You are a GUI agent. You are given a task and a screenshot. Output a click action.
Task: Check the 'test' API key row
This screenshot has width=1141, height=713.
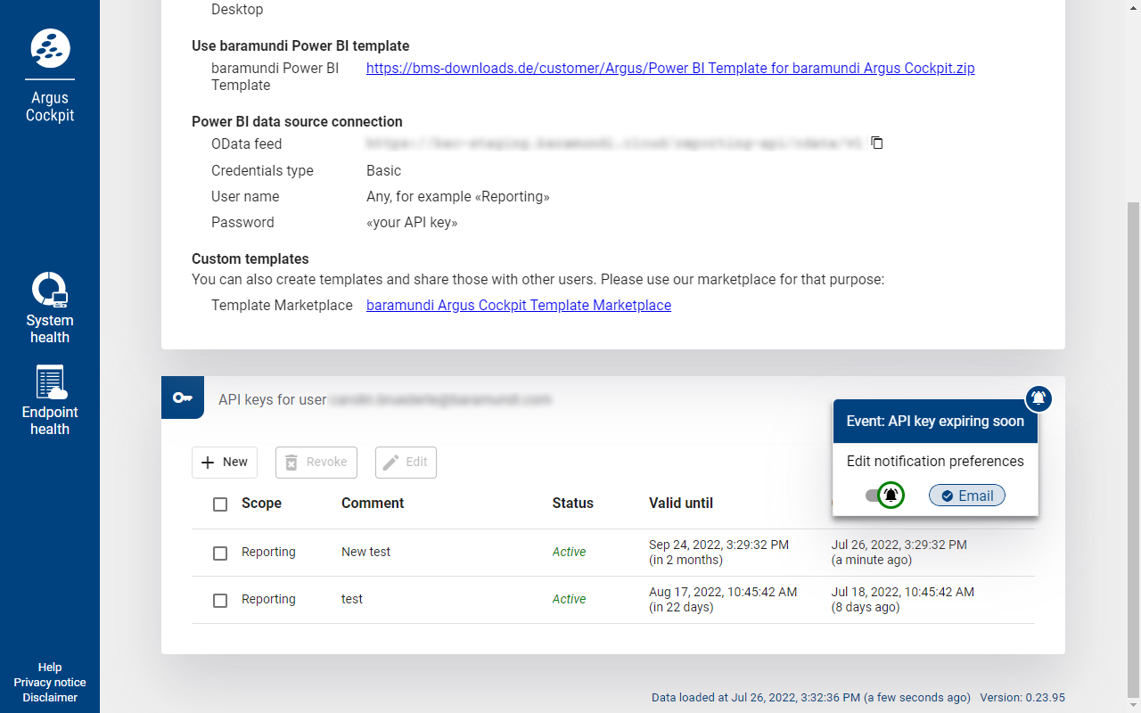pyautogui.click(x=220, y=601)
